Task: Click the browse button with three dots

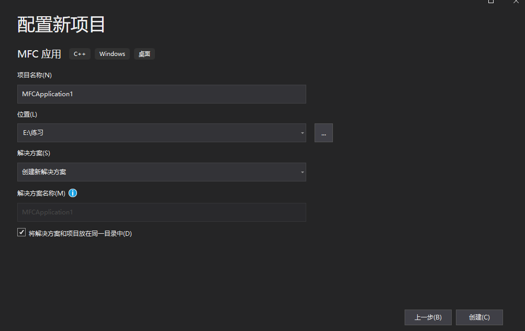Action: coord(323,133)
